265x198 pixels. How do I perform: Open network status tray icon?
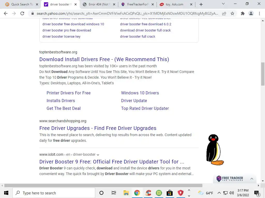point(225,193)
